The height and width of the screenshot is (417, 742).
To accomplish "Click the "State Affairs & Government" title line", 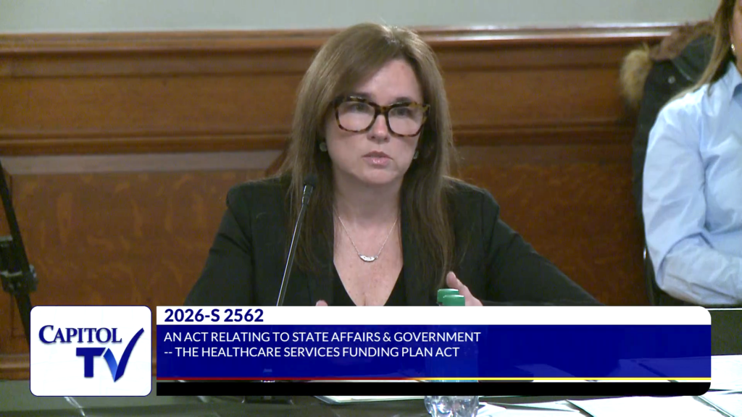I will point(322,337).
